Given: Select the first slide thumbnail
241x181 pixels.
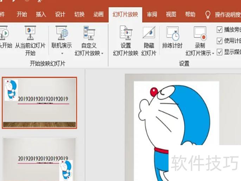Looking at the screenshot, I should (39, 103).
